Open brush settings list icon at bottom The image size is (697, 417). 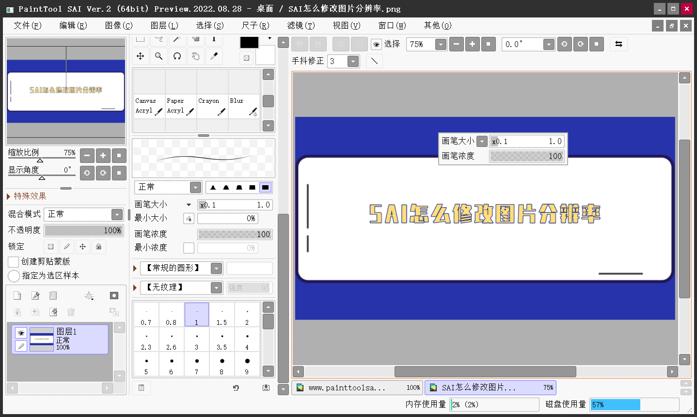(141, 387)
